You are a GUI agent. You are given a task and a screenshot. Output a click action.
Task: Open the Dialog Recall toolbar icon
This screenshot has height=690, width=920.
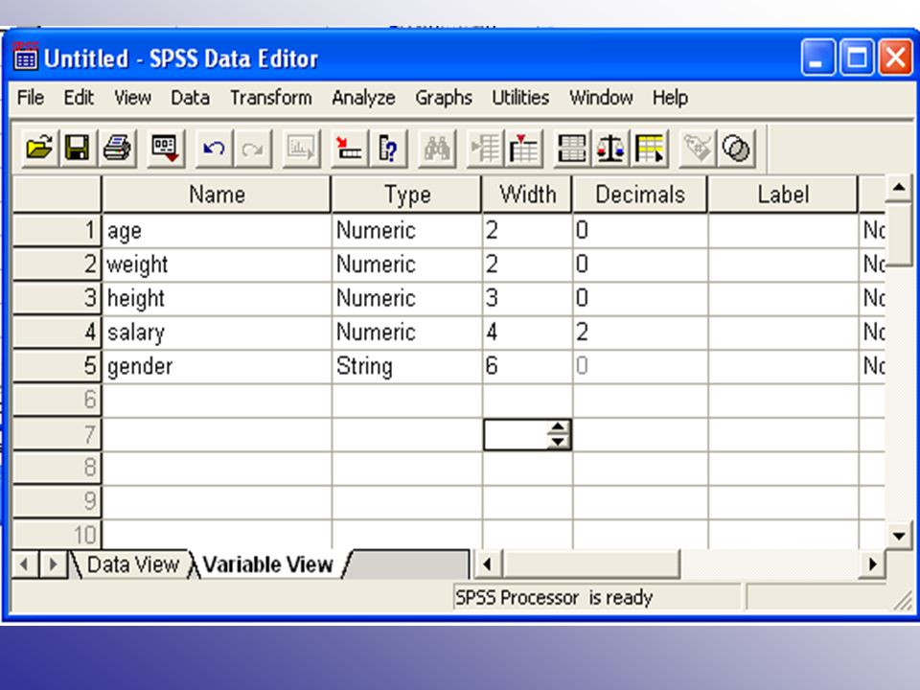[x=166, y=148]
